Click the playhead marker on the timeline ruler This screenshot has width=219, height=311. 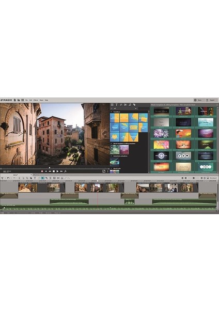98,181
